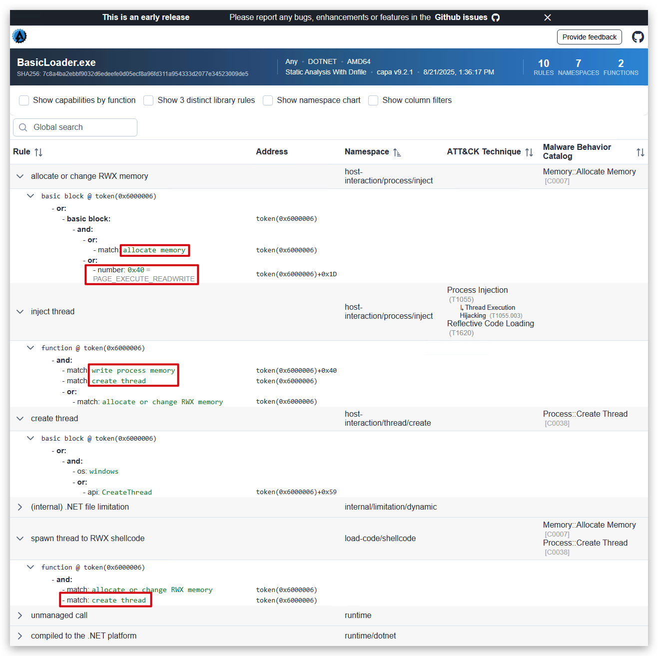Sort by Malware Behavior Catalog arrows
Image resolution: width=658 pixels, height=656 pixels.
point(641,152)
